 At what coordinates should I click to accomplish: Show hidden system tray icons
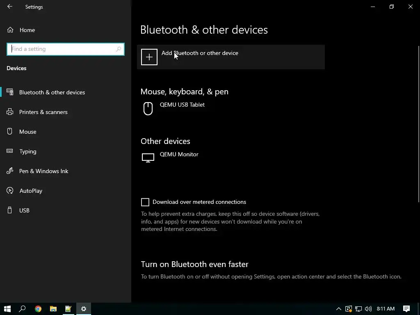coord(338,309)
